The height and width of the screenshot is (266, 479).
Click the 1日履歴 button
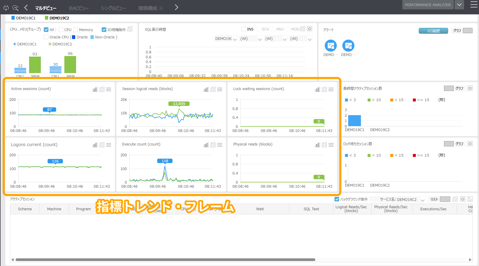[x=433, y=31]
